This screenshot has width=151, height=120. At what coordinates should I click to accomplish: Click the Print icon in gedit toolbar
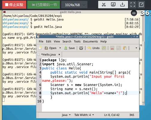click(x=81, y=48)
